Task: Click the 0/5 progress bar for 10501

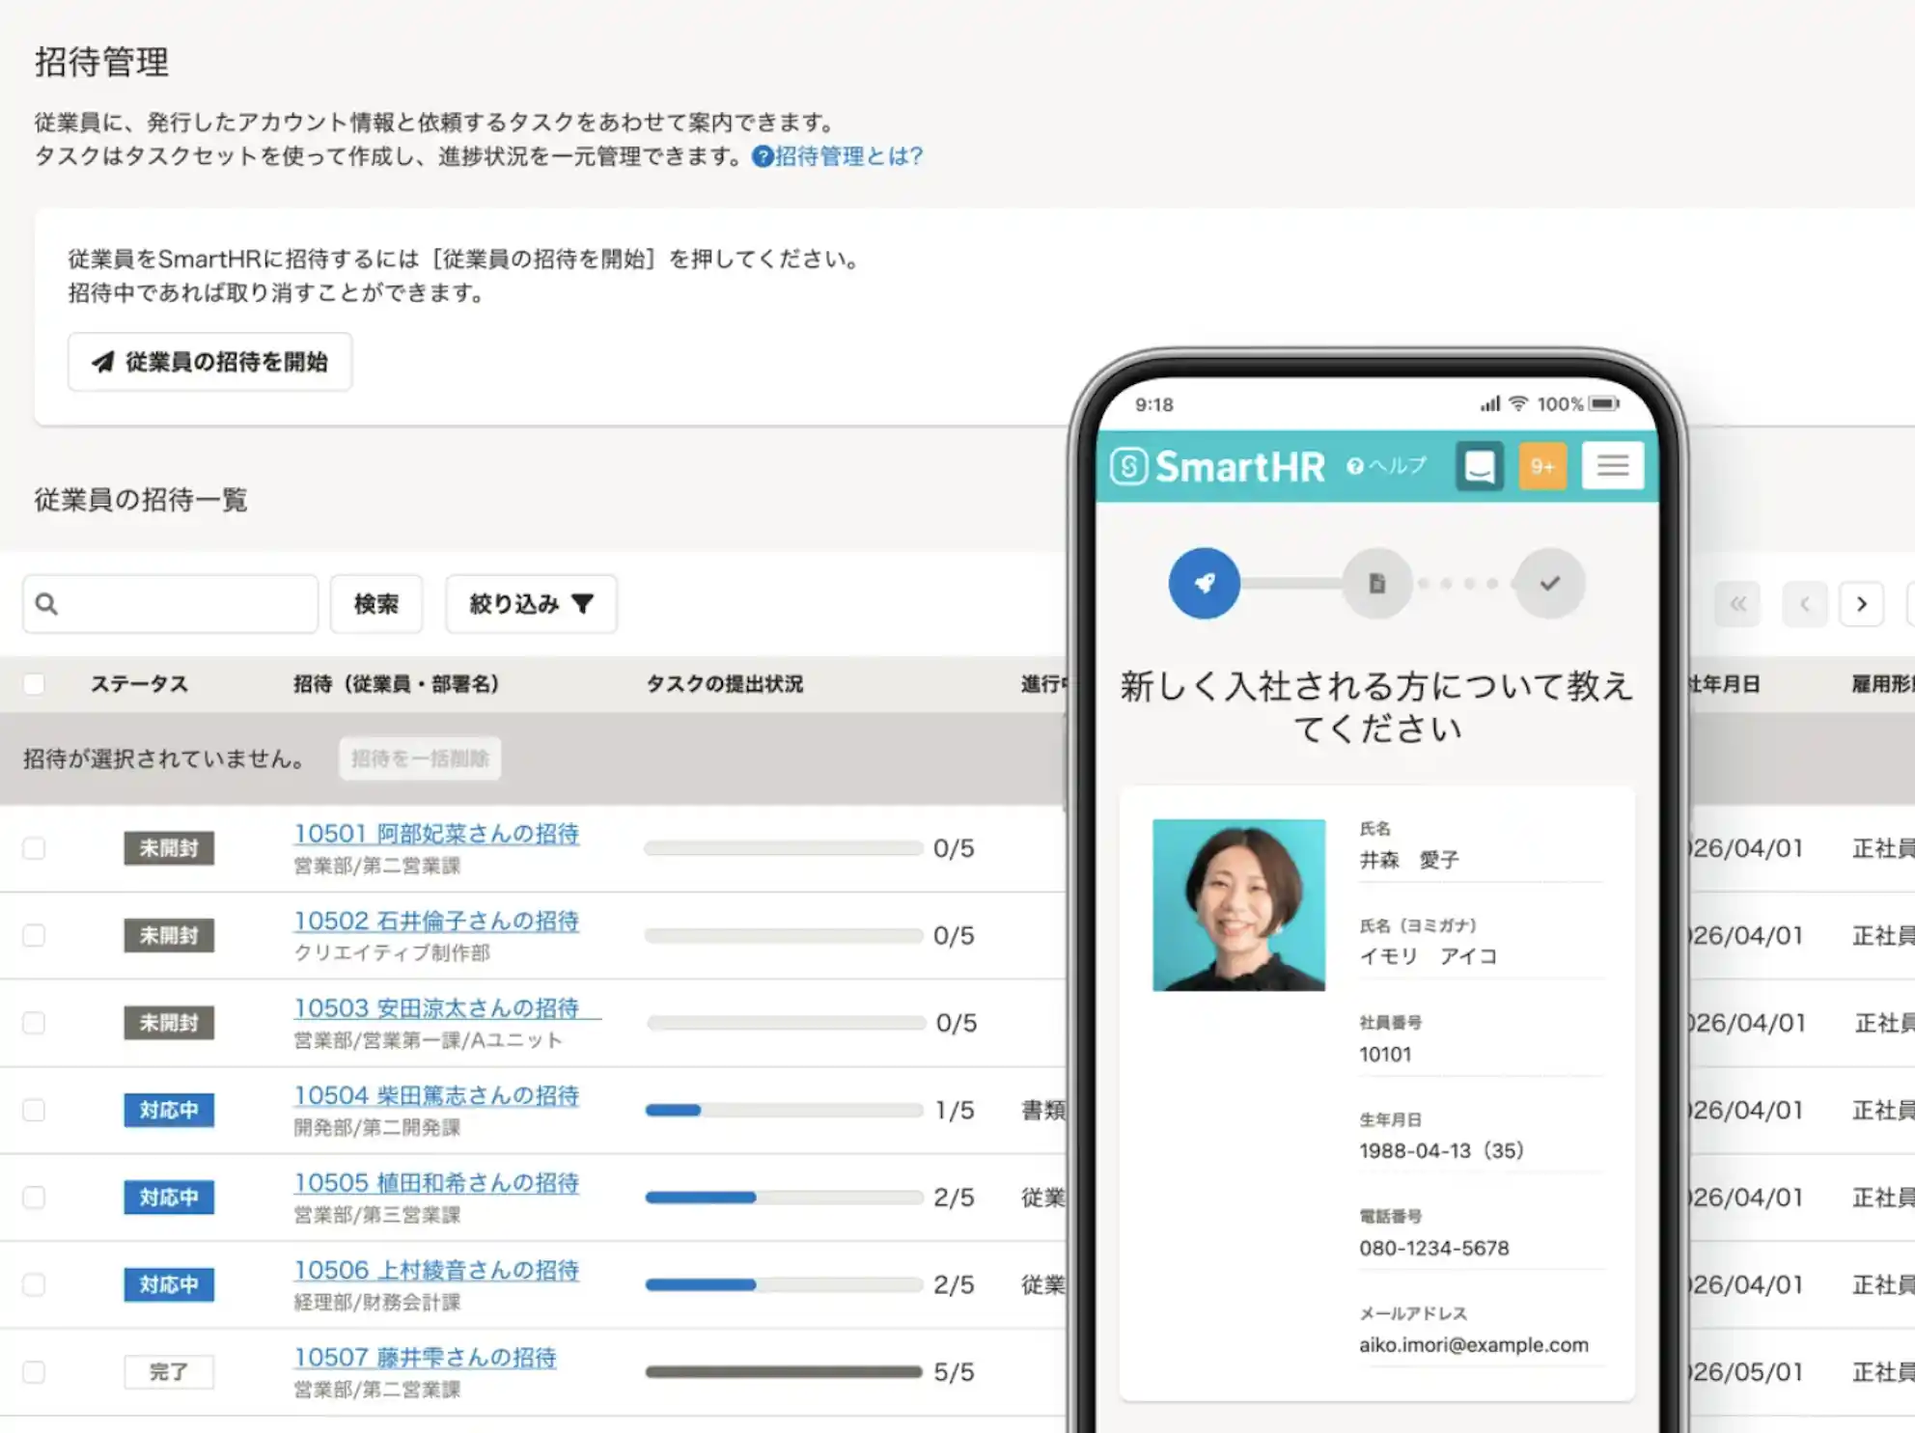Action: (x=784, y=848)
